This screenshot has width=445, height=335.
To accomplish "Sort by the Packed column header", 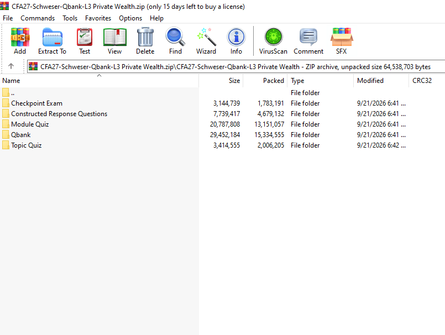I will point(265,81).
